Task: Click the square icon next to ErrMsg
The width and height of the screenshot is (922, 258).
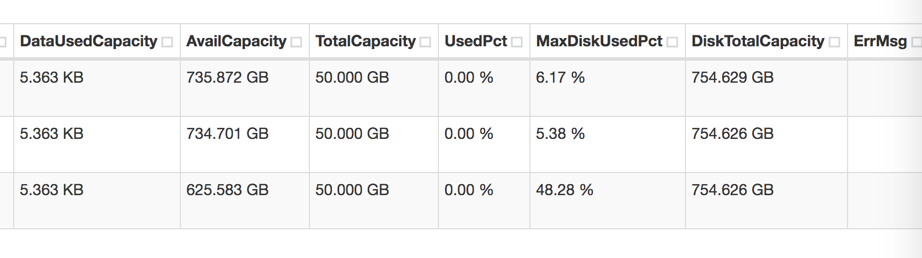Action: coord(916,42)
